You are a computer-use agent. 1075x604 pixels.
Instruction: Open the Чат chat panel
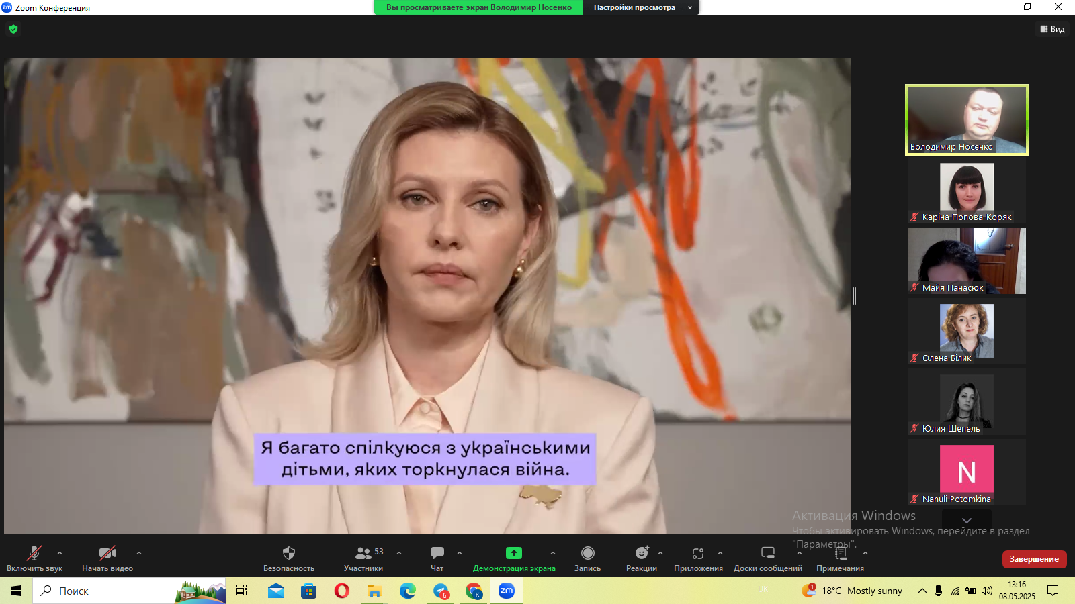point(437,558)
